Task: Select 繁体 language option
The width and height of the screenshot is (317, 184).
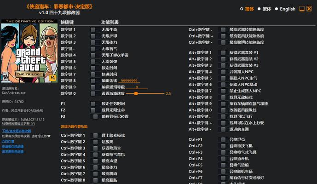Action: click(259, 9)
